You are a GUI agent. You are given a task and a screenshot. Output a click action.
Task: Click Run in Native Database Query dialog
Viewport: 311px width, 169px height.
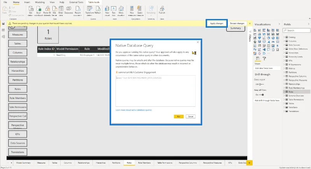click(x=179, y=116)
